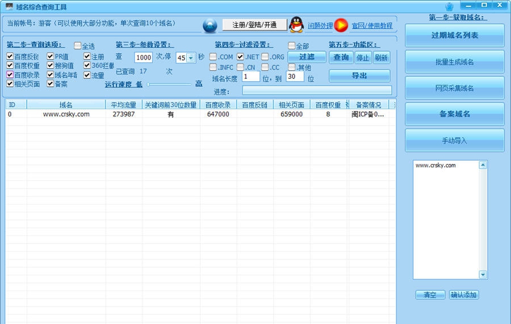Open the 过期域名列表 expired domains list

[454, 35]
